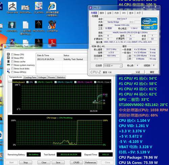Enable the Stress cache checkbox
The width and height of the screenshot is (169, 165).
tap(13, 62)
